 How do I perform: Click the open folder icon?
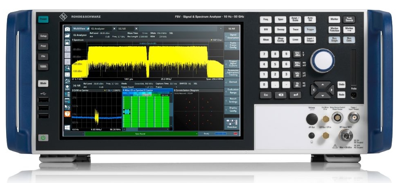click(68, 36)
